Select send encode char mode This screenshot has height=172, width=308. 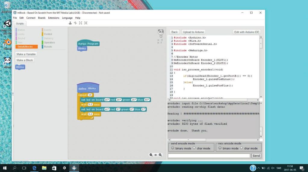pyautogui.click(x=194, y=148)
